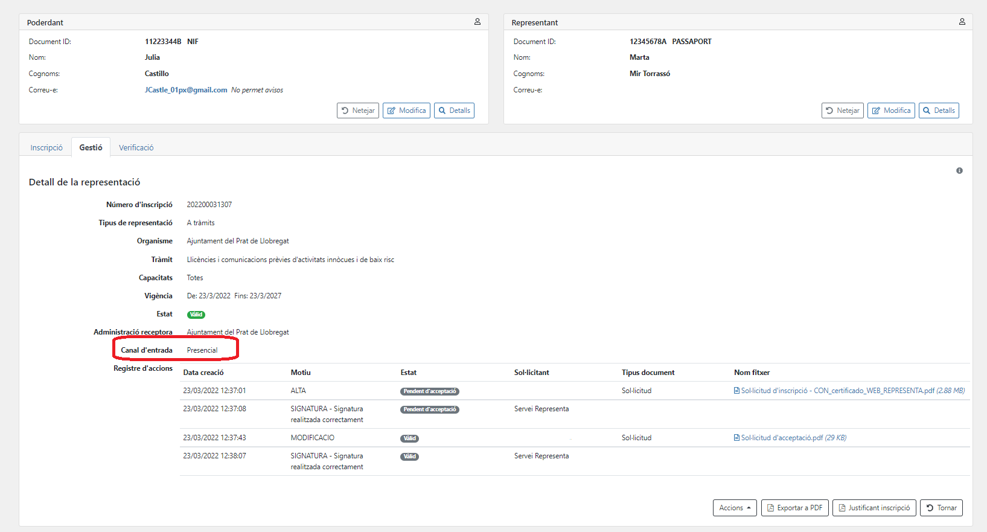Switch to the Inscripció tab
Viewport: 987px width, 532px height.
click(x=46, y=147)
